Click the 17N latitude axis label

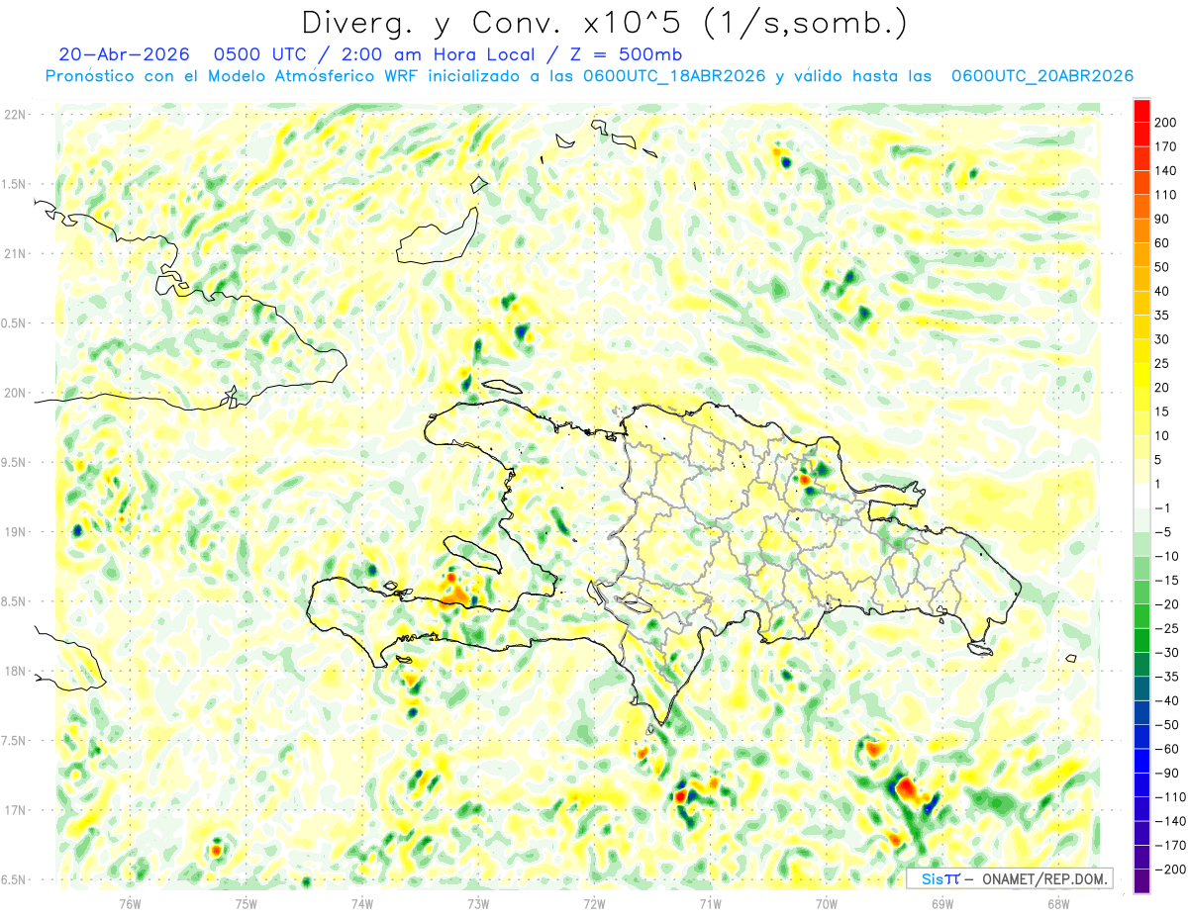(x=15, y=810)
